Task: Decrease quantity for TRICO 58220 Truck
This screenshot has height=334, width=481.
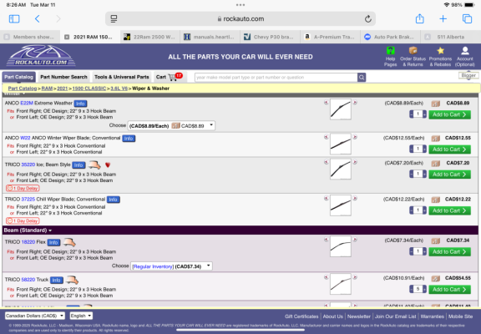Action: tap(412, 289)
